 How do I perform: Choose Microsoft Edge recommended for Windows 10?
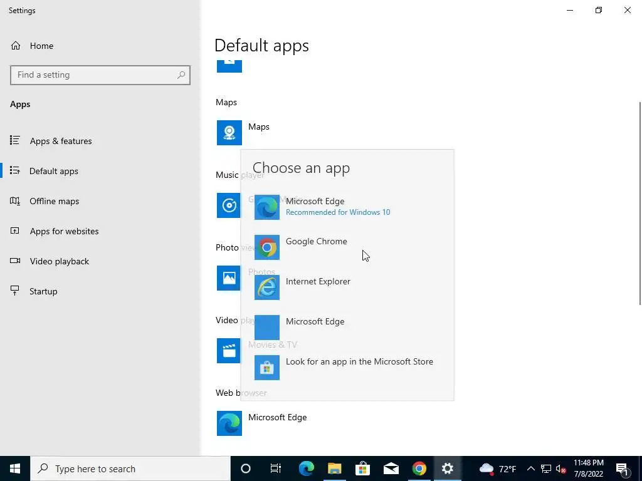tap(347, 207)
